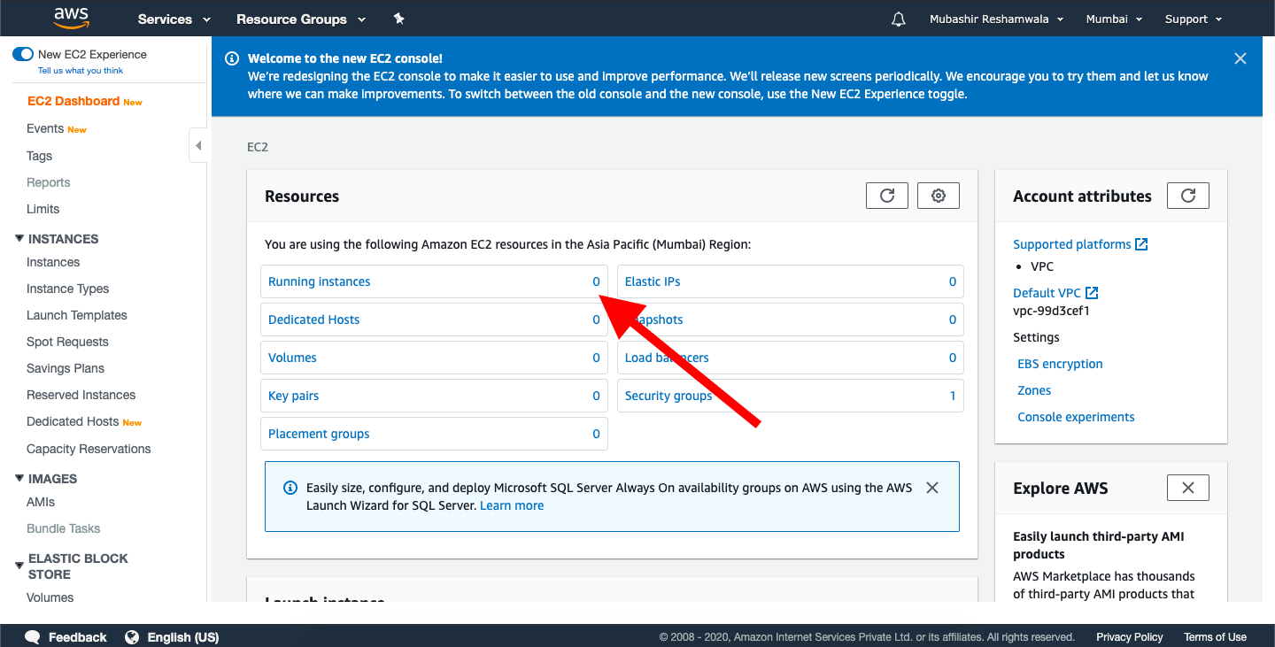Click external link icon beside Default VPC
1275x647 pixels.
click(1092, 293)
